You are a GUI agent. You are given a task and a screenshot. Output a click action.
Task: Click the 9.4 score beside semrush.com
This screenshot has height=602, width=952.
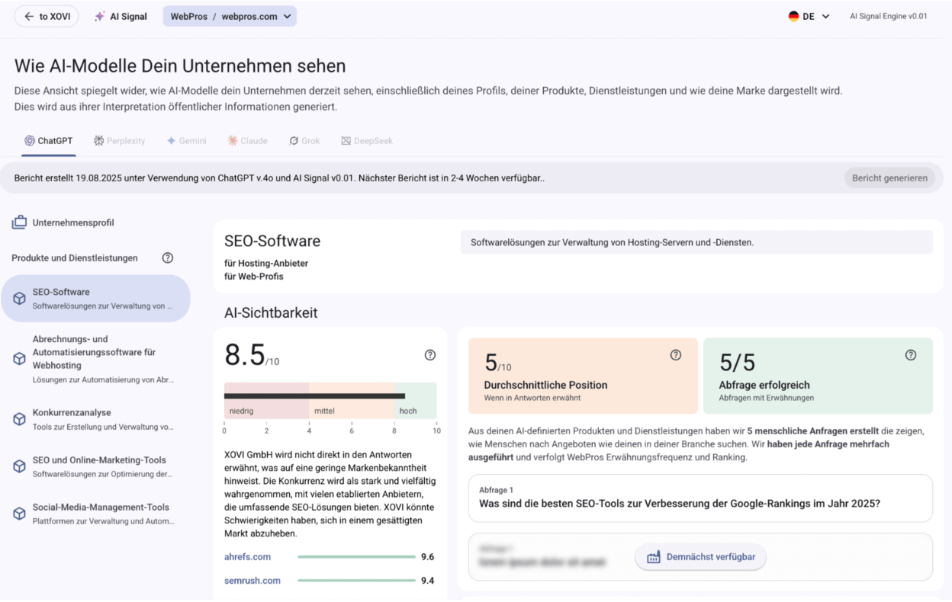(x=427, y=581)
